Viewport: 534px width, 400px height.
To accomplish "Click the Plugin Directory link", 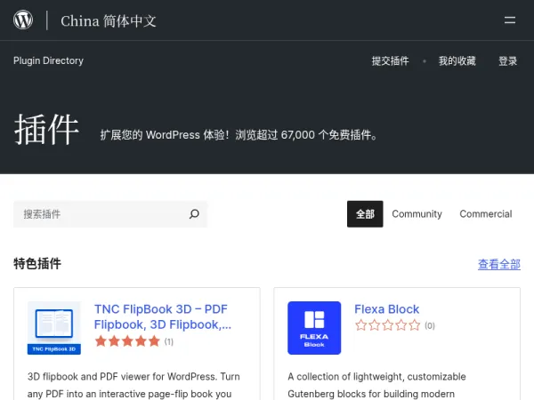I will 48,60.
